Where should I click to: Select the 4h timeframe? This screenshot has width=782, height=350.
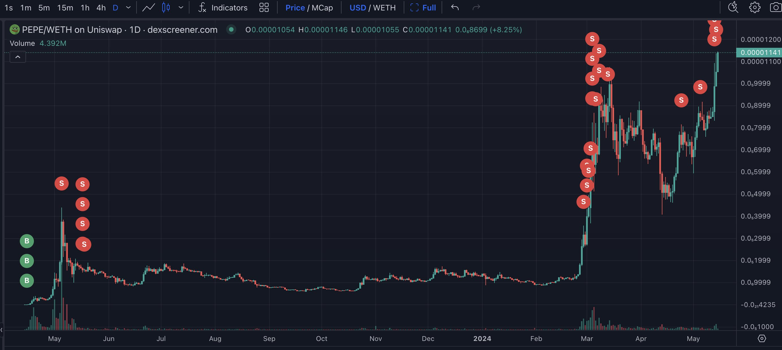[x=101, y=8]
